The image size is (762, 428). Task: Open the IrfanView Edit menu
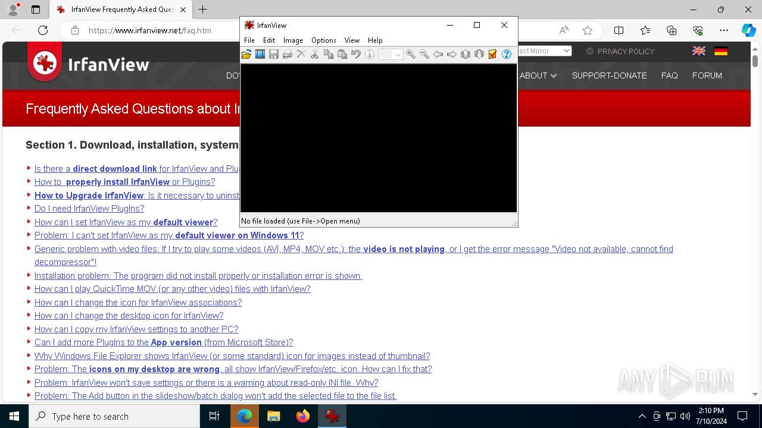coord(269,40)
